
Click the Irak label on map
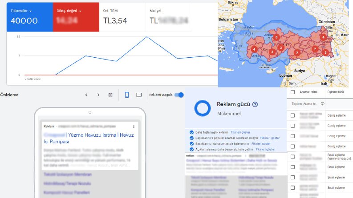point(324,83)
